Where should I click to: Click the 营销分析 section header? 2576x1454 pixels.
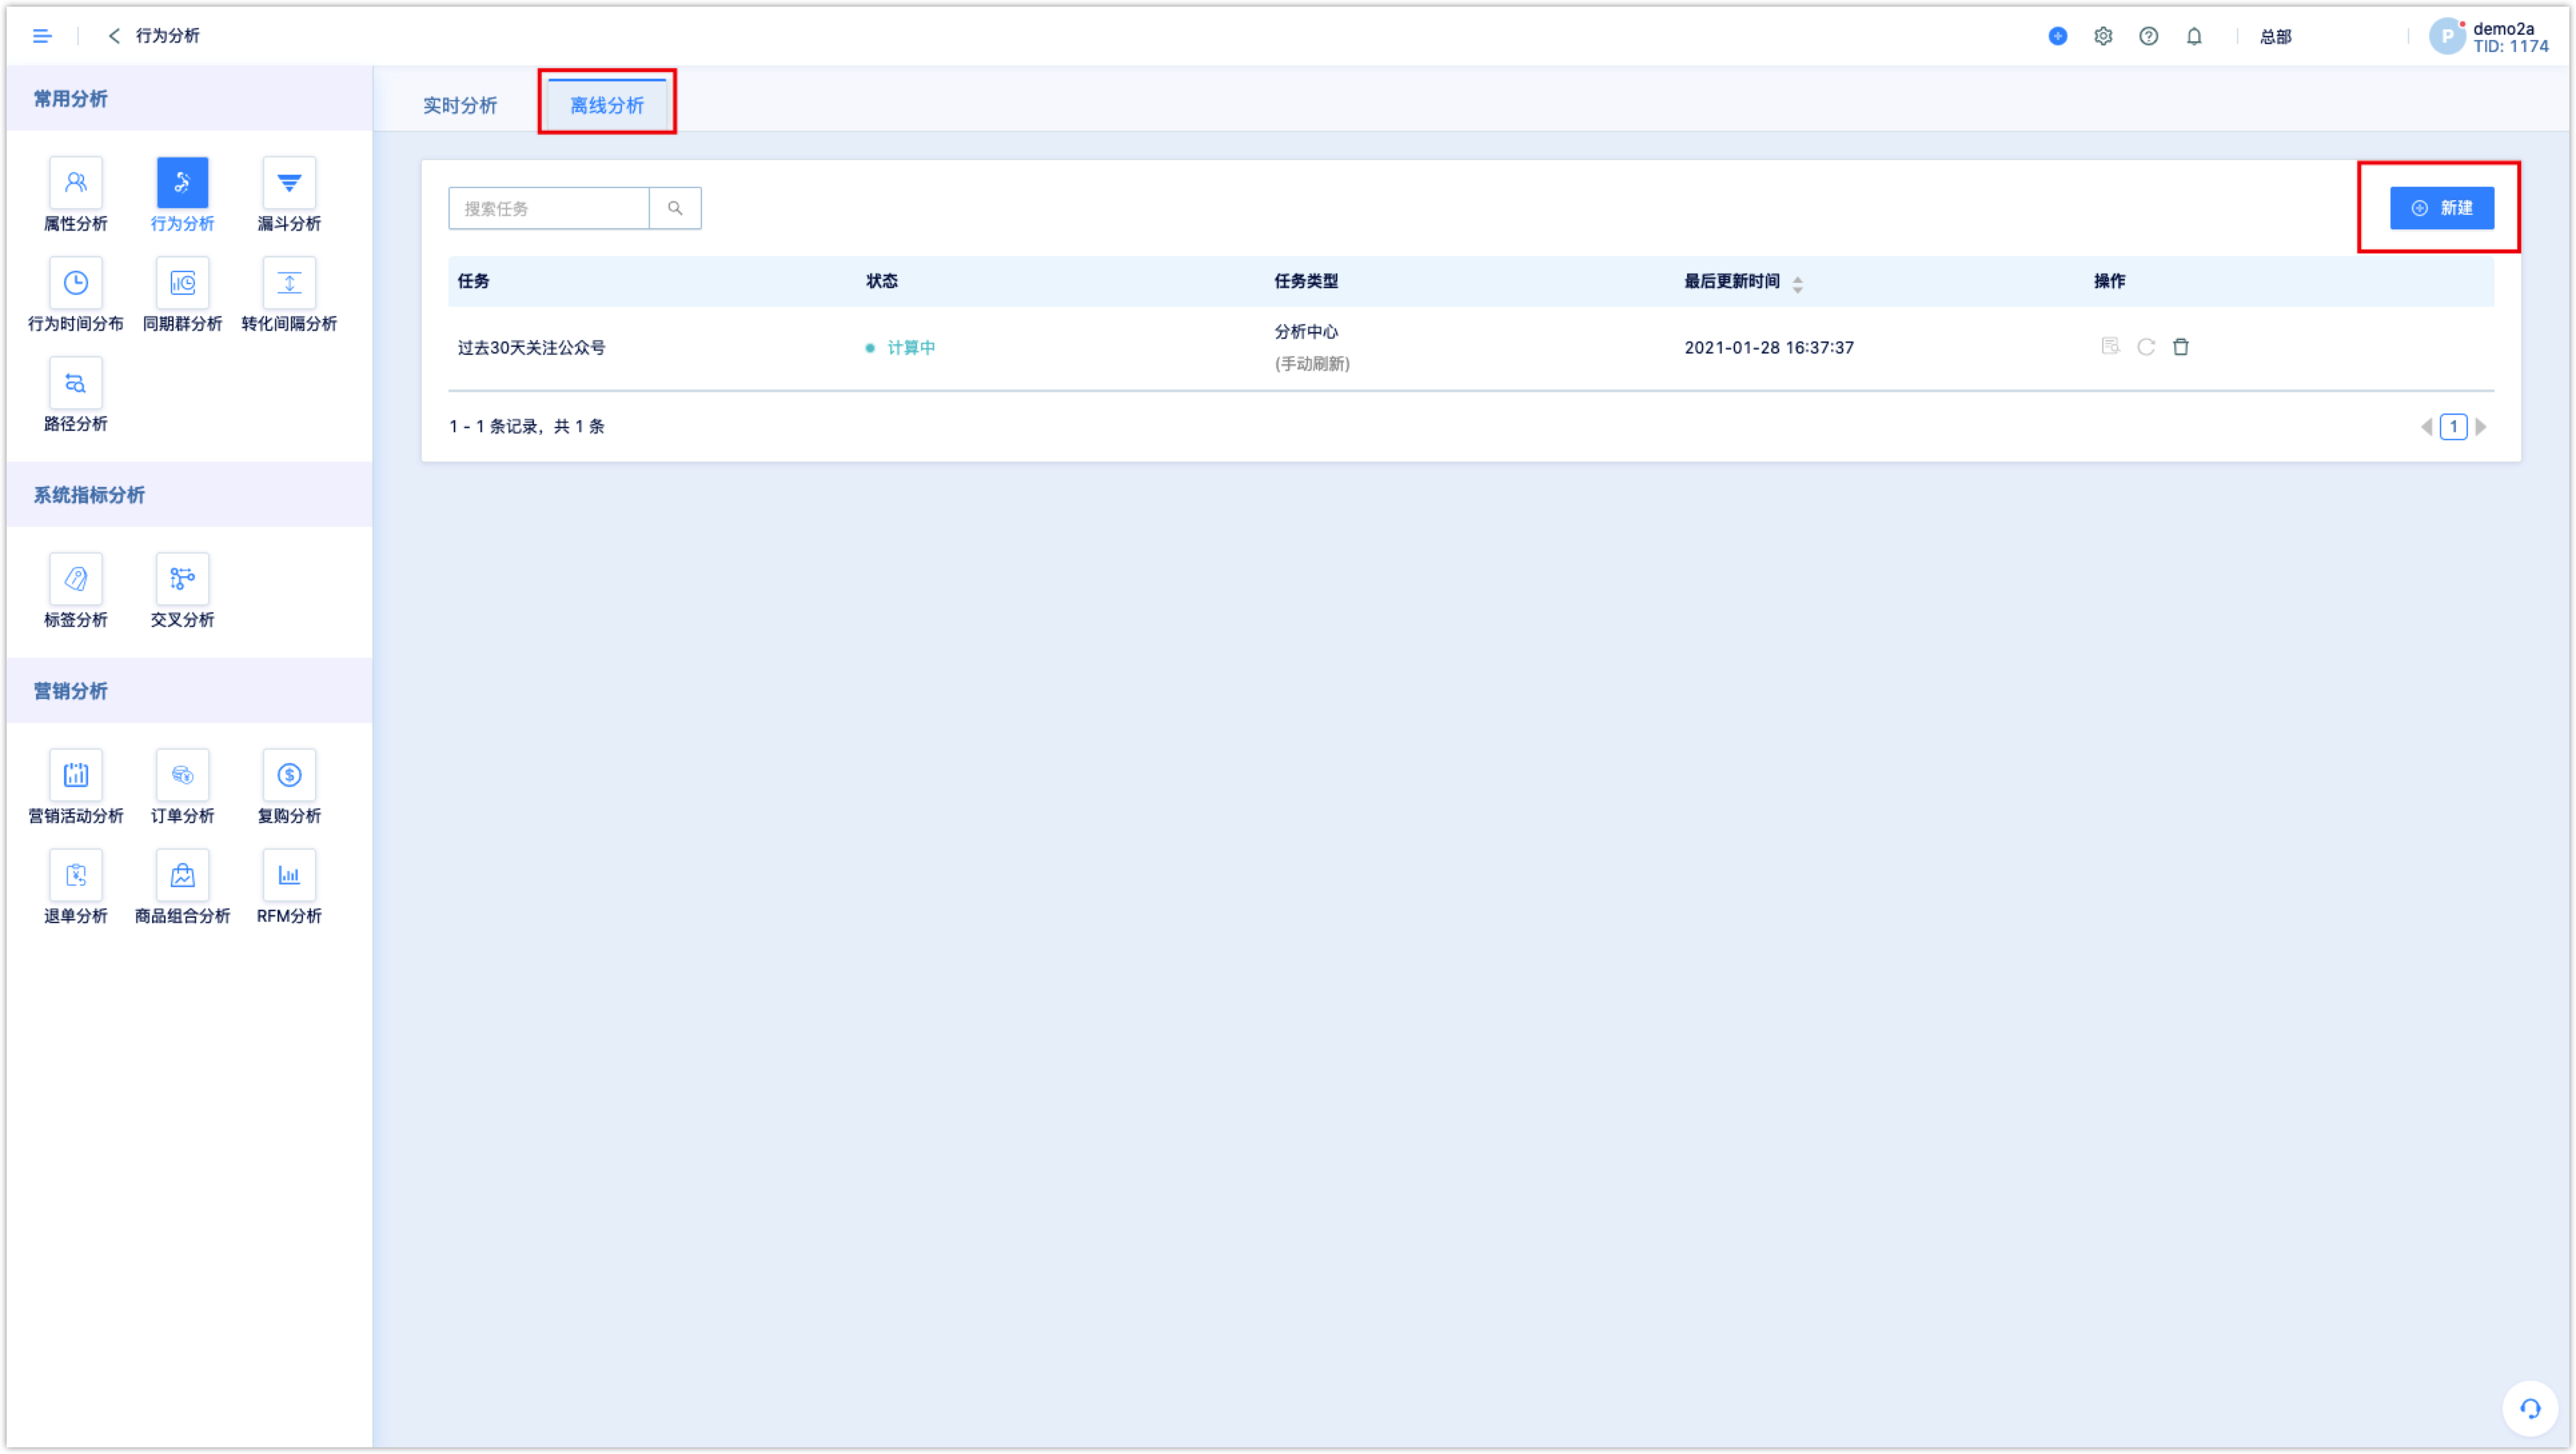pos(70,690)
